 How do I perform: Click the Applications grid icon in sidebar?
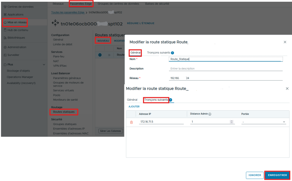(x=5, y=15)
